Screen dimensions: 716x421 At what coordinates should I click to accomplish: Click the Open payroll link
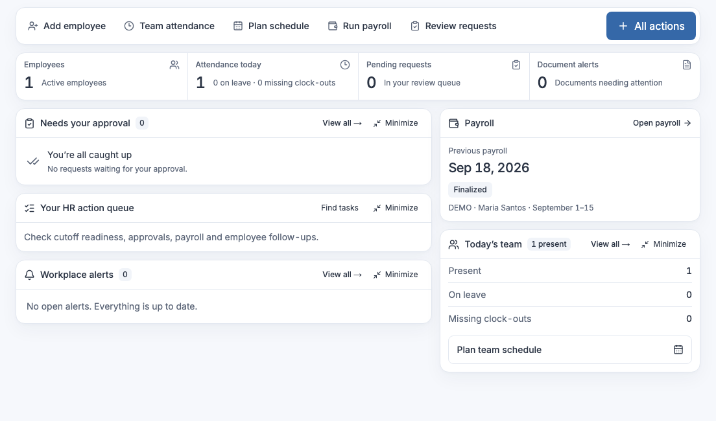point(662,123)
